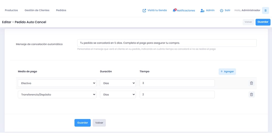272x136 pixels.
Task: Click the plus Agregar button
Action: tap(227, 71)
